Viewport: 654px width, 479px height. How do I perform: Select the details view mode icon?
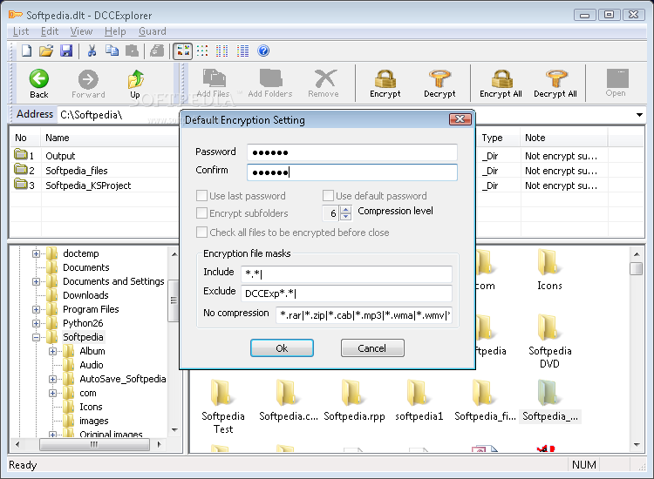click(242, 51)
